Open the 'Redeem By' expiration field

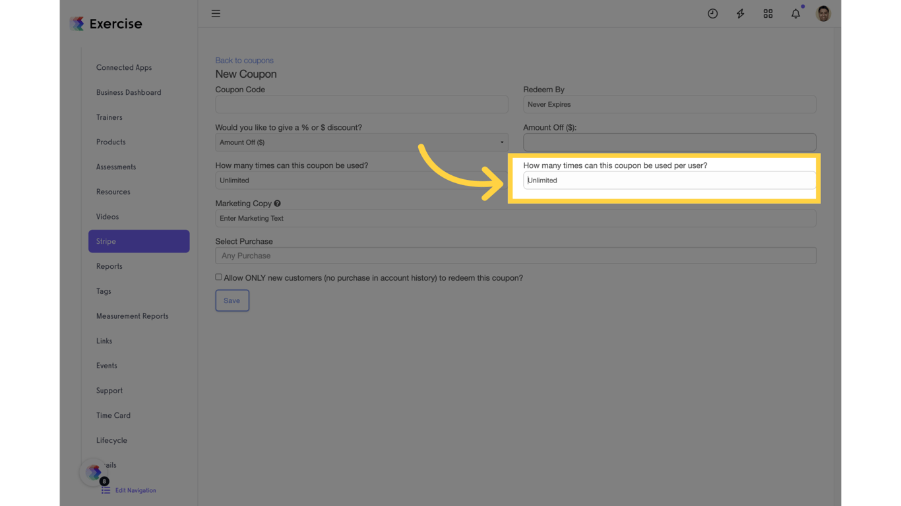pos(669,104)
